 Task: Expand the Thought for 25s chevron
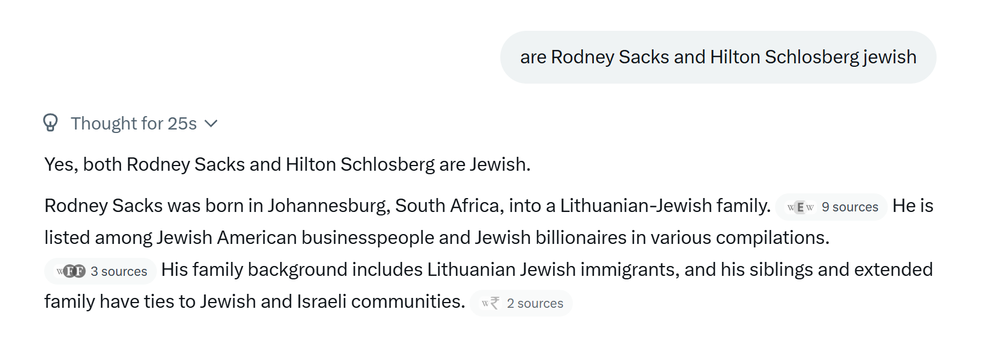(211, 124)
